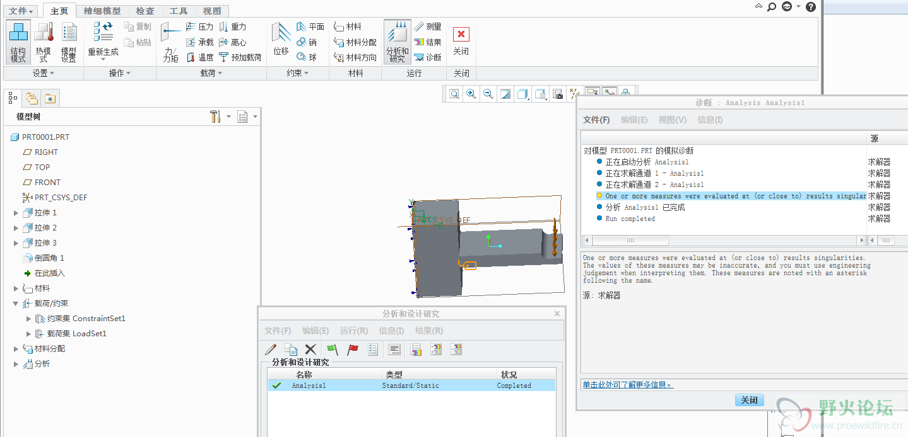
Task: Select Analysis1 row in study list
Action: [x=411, y=385]
